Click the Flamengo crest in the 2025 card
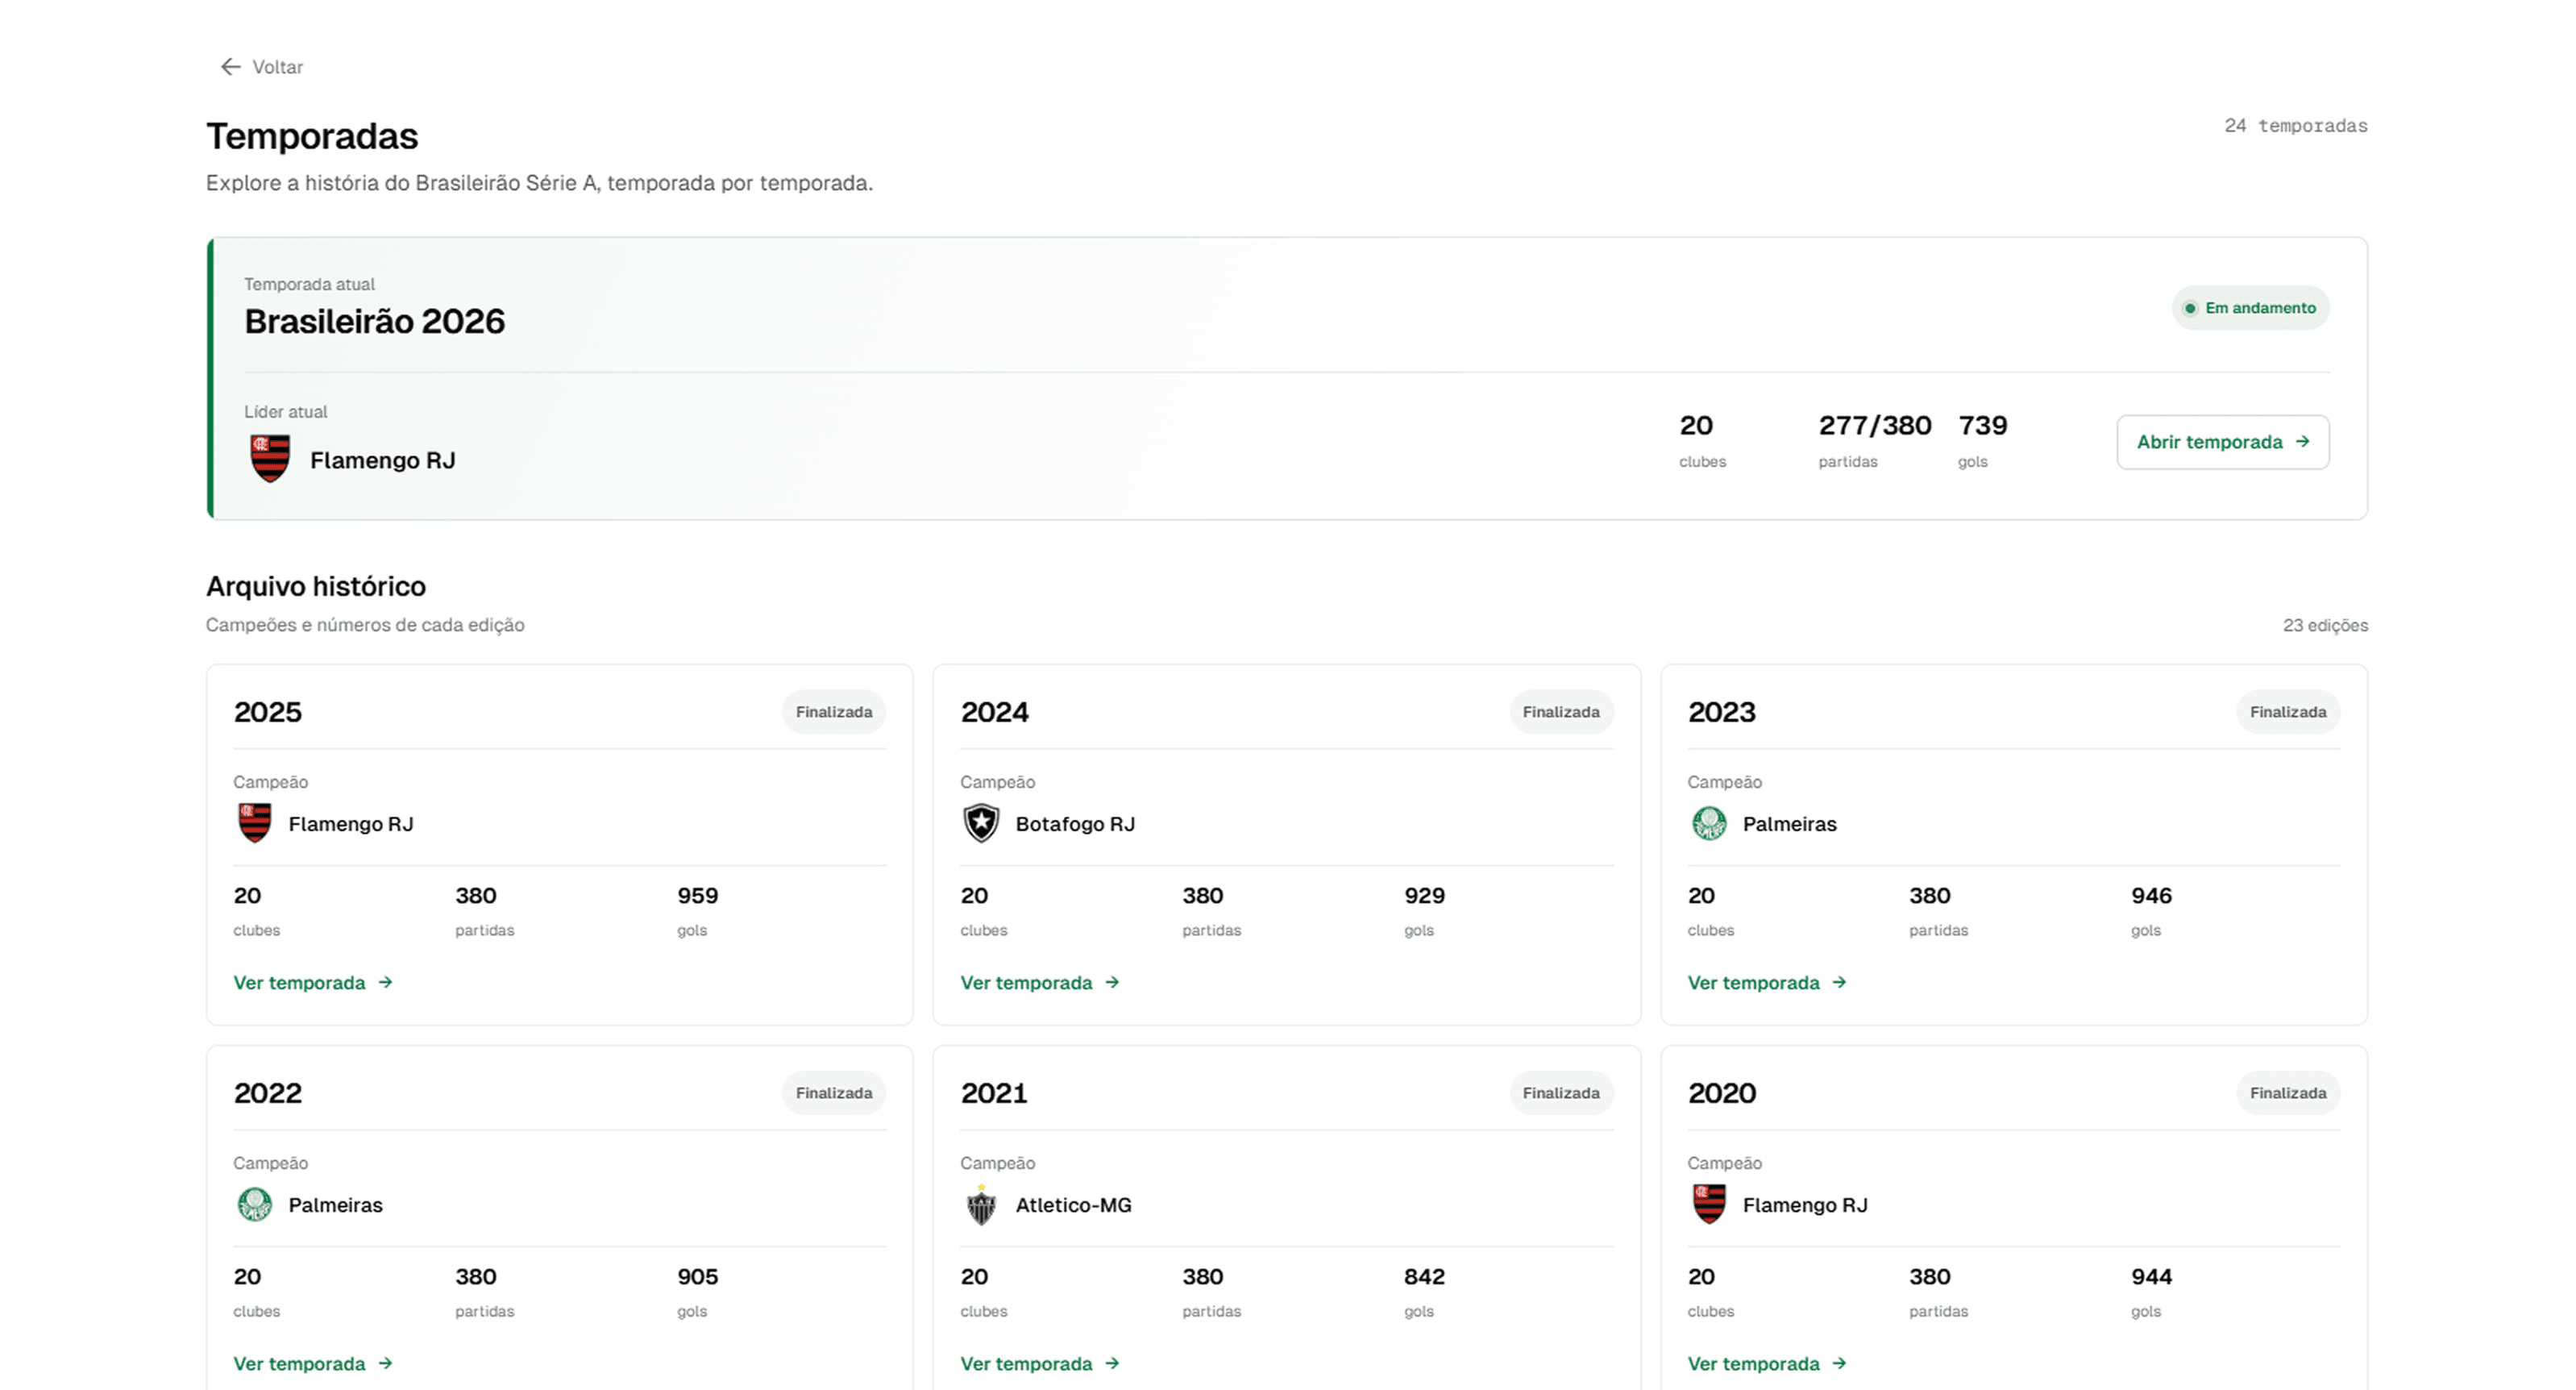The image size is (2576, 1390). [x=255, y=823]
